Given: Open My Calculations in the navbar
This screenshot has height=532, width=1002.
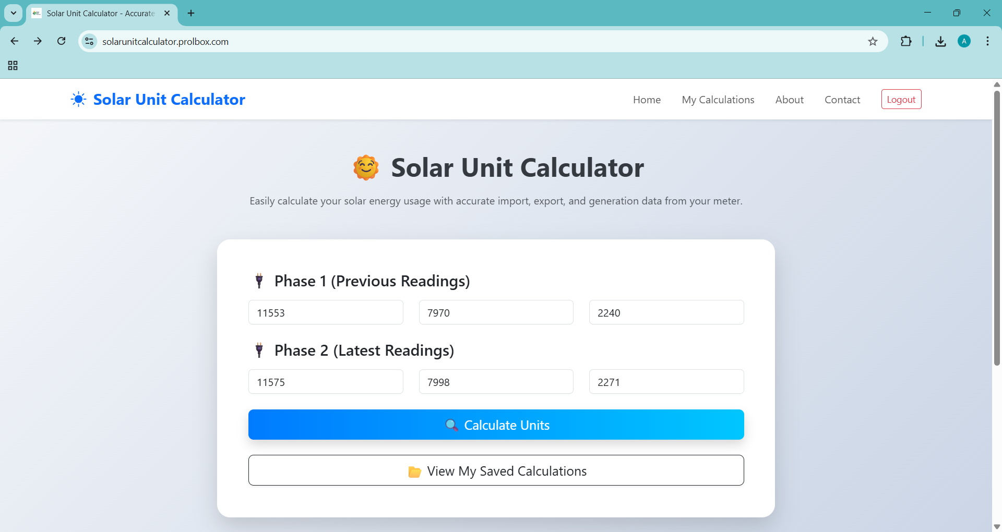Looking at the screenshot, I should pos(718,100).
